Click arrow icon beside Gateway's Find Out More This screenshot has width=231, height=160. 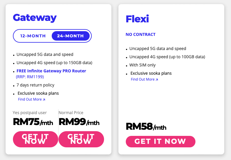pos(44,100)
